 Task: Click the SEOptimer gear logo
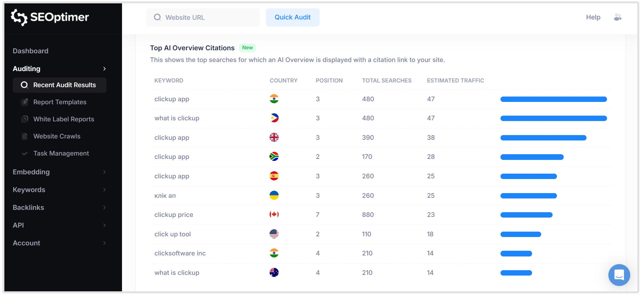[19, 17]
